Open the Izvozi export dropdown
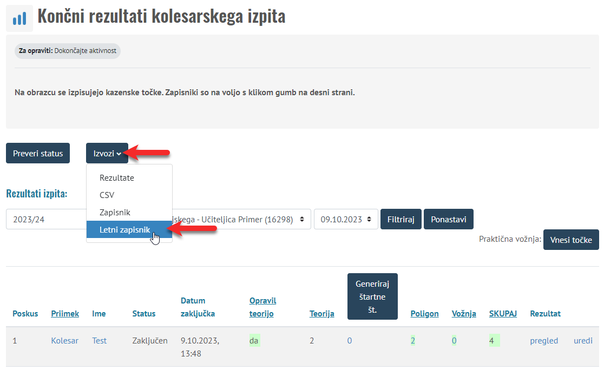This screenshot has width=604, height=370. 107,153
